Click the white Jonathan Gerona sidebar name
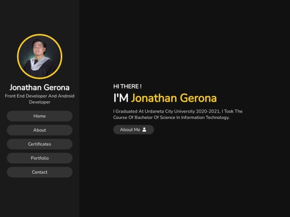290x217 pixels. tap(40, 87)
